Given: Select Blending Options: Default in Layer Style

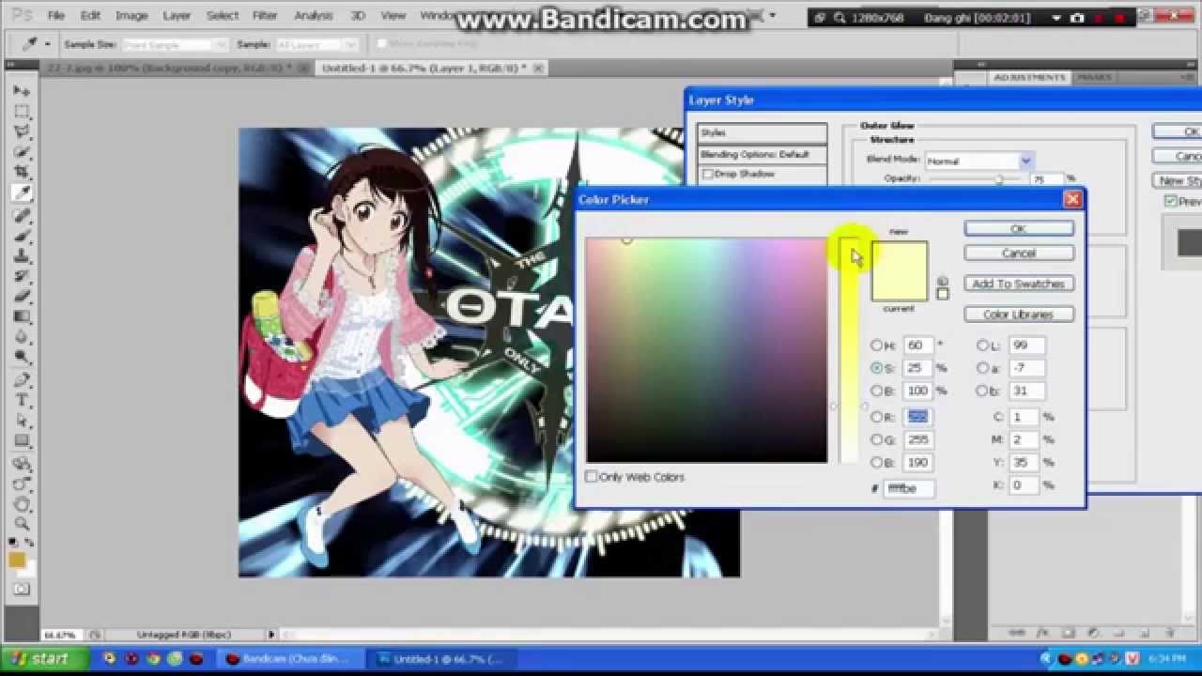Looking at the screenshot, I should click(x=762, y=154).
